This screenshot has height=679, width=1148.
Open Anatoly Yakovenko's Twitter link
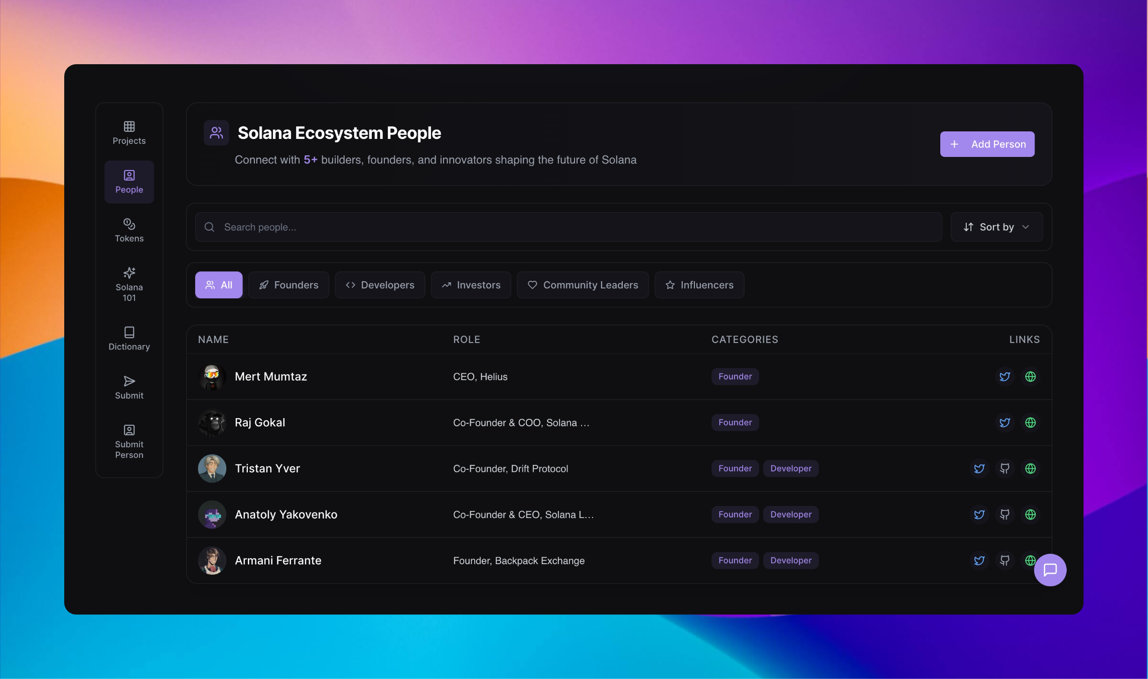[x=979, y=515]
